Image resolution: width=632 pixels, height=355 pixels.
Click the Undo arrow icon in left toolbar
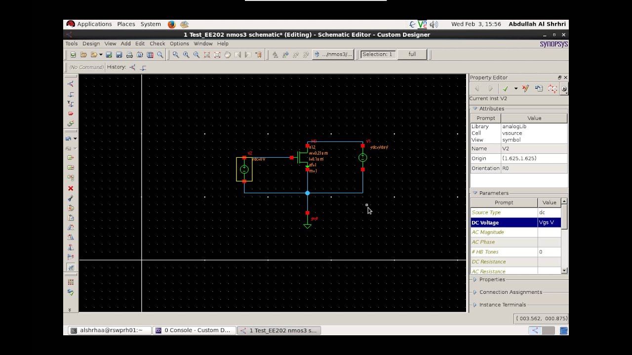click(69, 139)
